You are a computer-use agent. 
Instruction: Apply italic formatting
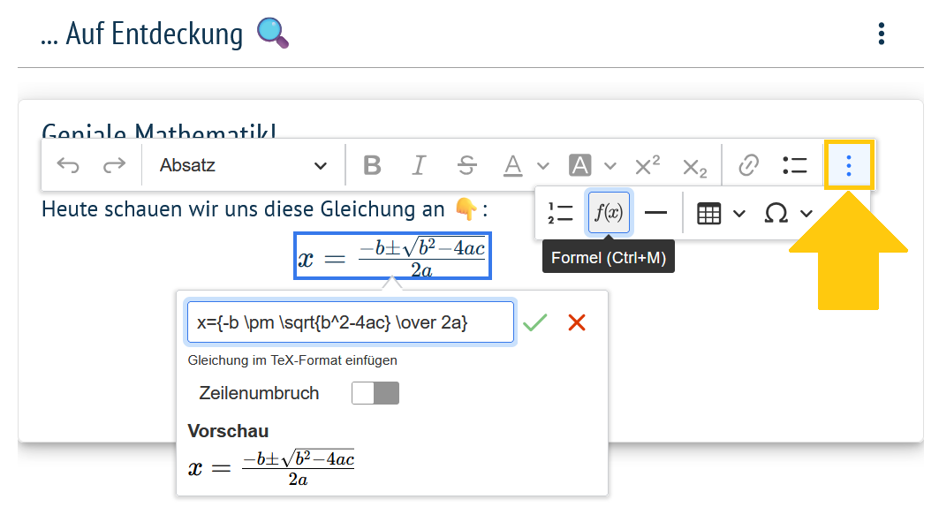(x=419, y=165)
